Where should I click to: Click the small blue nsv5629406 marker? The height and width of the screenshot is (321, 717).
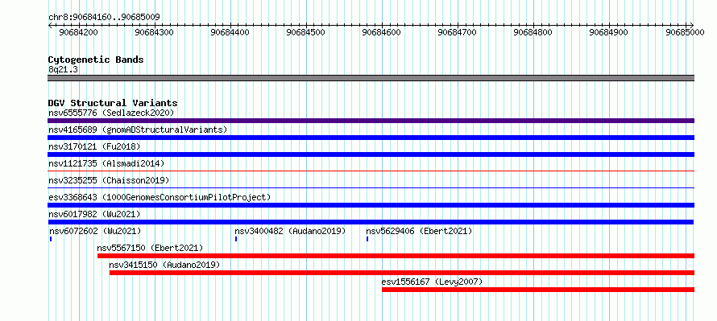[367, 239]
